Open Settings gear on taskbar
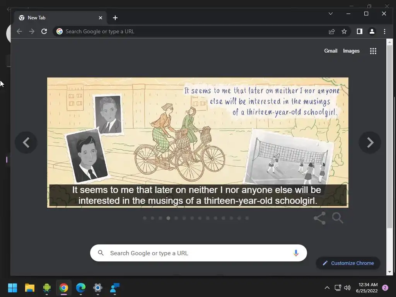This screenshot has width=396, height=297. (x=98, y=288)
